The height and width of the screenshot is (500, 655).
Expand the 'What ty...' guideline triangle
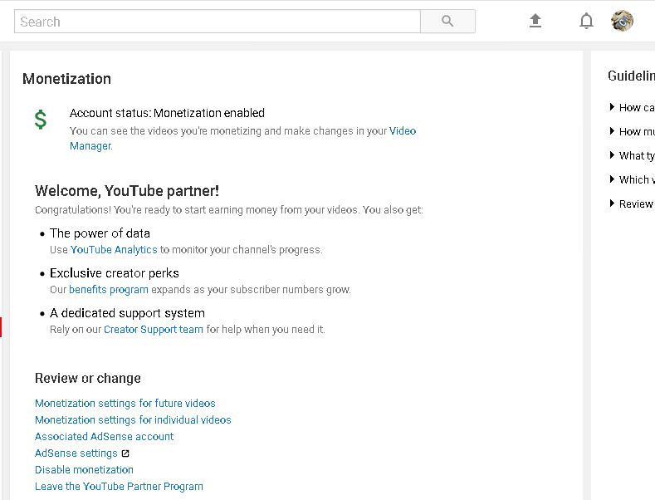pos(612,155)
